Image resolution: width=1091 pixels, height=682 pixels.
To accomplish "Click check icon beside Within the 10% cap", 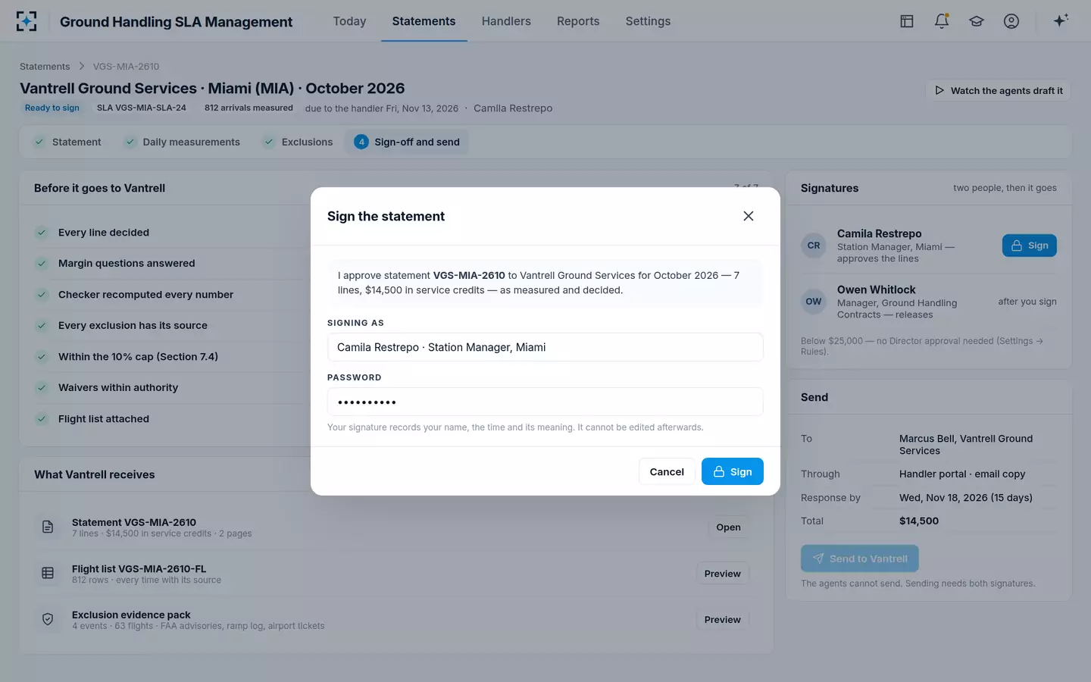I will pos(42,357).
